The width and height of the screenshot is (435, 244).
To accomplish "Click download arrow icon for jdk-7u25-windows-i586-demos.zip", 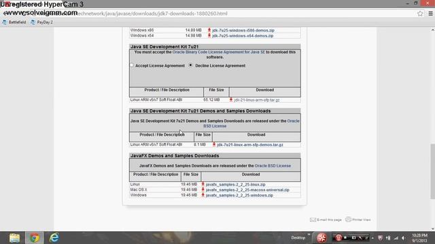I will 209,30.
